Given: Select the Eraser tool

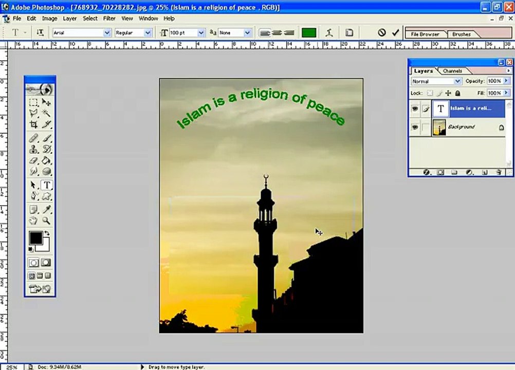Looking at the screenshot, I should 33,160.
